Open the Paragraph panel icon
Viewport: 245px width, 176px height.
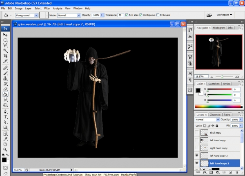point(190,80)
